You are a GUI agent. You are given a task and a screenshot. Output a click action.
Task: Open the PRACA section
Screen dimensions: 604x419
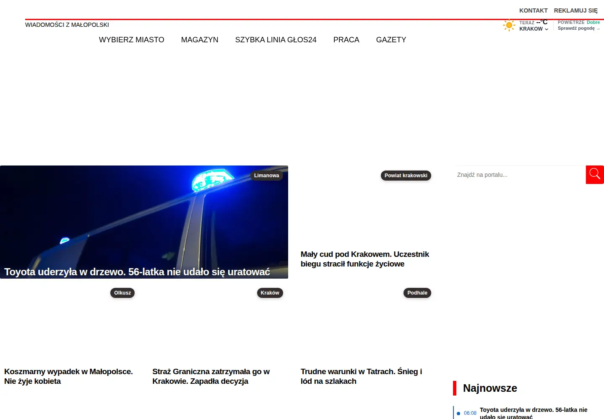[346, 40]
